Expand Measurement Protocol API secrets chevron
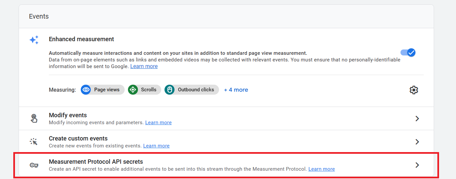The height and width of the screenshot is (179, 456). [x=417, y=165]
